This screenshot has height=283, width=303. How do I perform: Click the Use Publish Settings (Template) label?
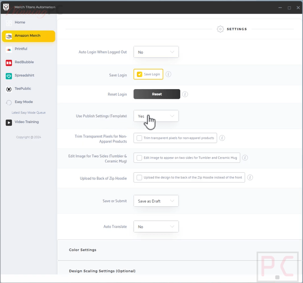(102, 116)
